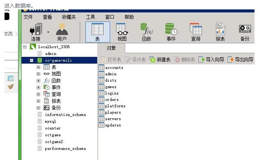This screenshot has width=267, height=160.
Task: Collapse the cc-game-mili database node
Action: [x=32, y=60]
